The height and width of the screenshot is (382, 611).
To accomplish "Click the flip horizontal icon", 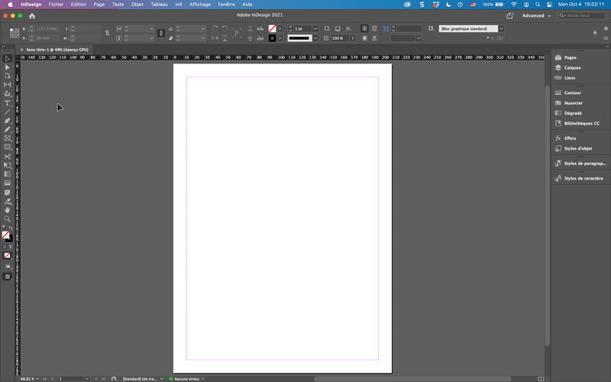I will tap(215, 38).
